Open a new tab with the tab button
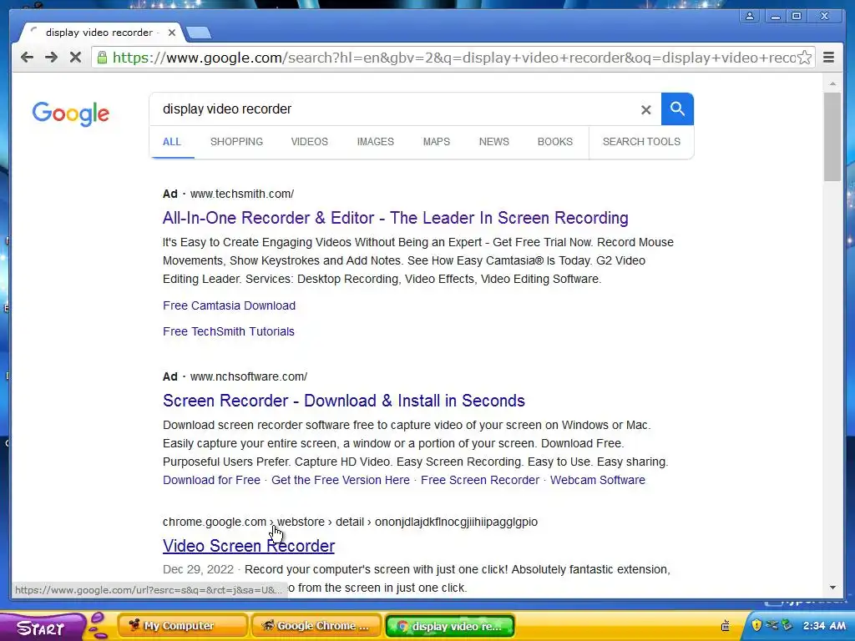Screen dimensions: 855x641 199,33
